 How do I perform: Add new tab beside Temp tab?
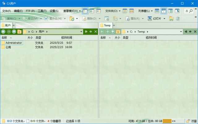click(114, 25)
